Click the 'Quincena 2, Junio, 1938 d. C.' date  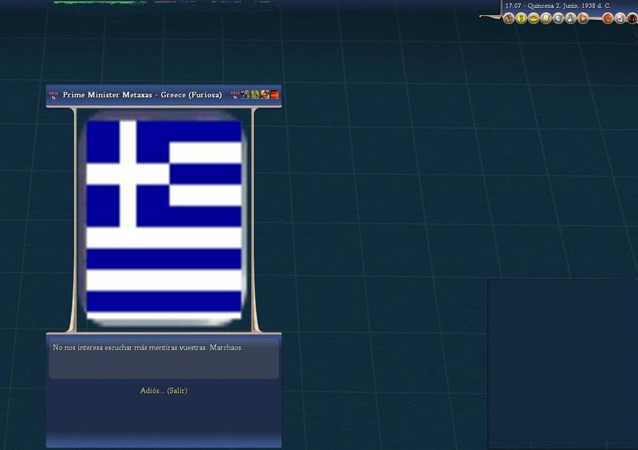(569, 6)
